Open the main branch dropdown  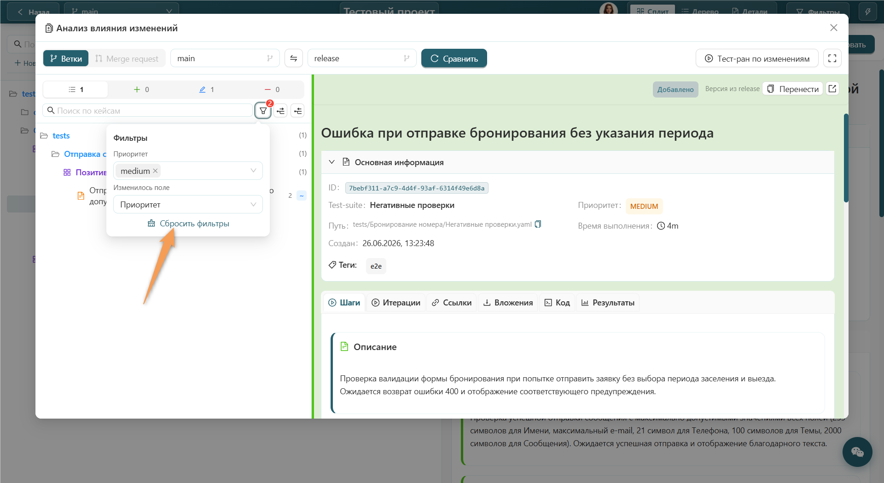point(225,58)
